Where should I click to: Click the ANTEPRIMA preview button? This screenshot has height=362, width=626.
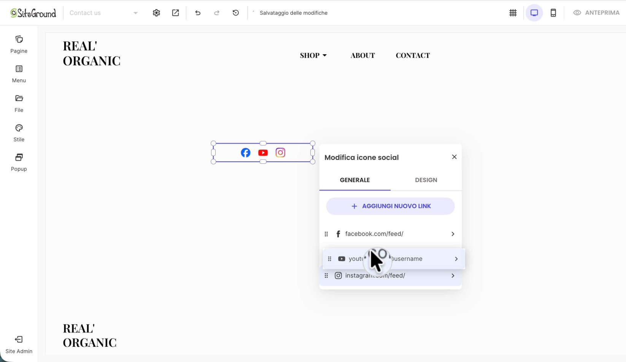(x=596, y=13)
